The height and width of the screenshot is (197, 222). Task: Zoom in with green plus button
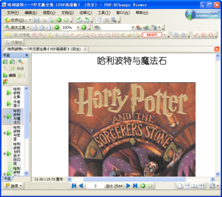(x=84, y=28)
